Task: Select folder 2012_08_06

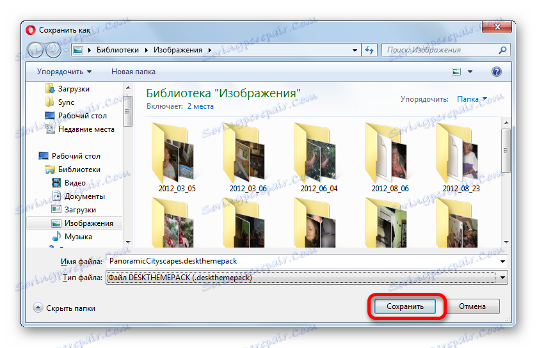Action: tap(390, 158)
